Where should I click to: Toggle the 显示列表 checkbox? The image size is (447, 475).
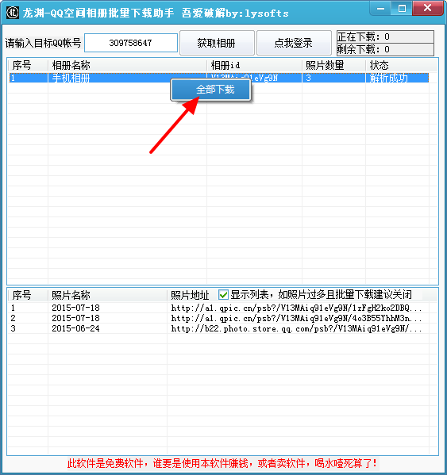point(224,294)
